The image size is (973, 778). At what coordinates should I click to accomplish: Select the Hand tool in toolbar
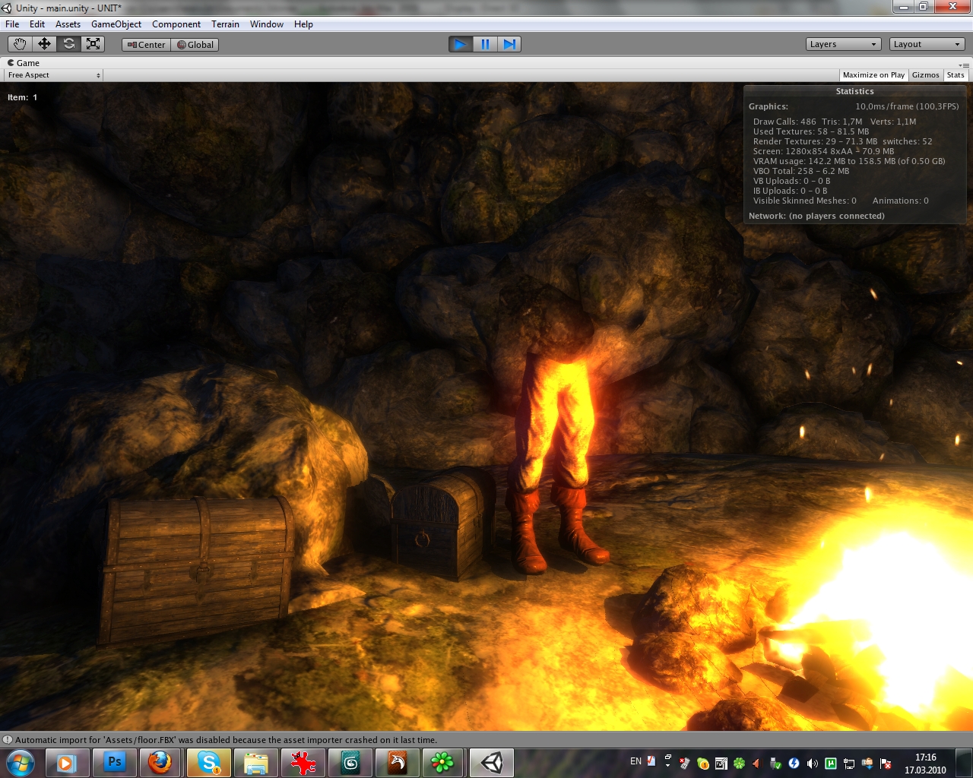click(20, 44)
